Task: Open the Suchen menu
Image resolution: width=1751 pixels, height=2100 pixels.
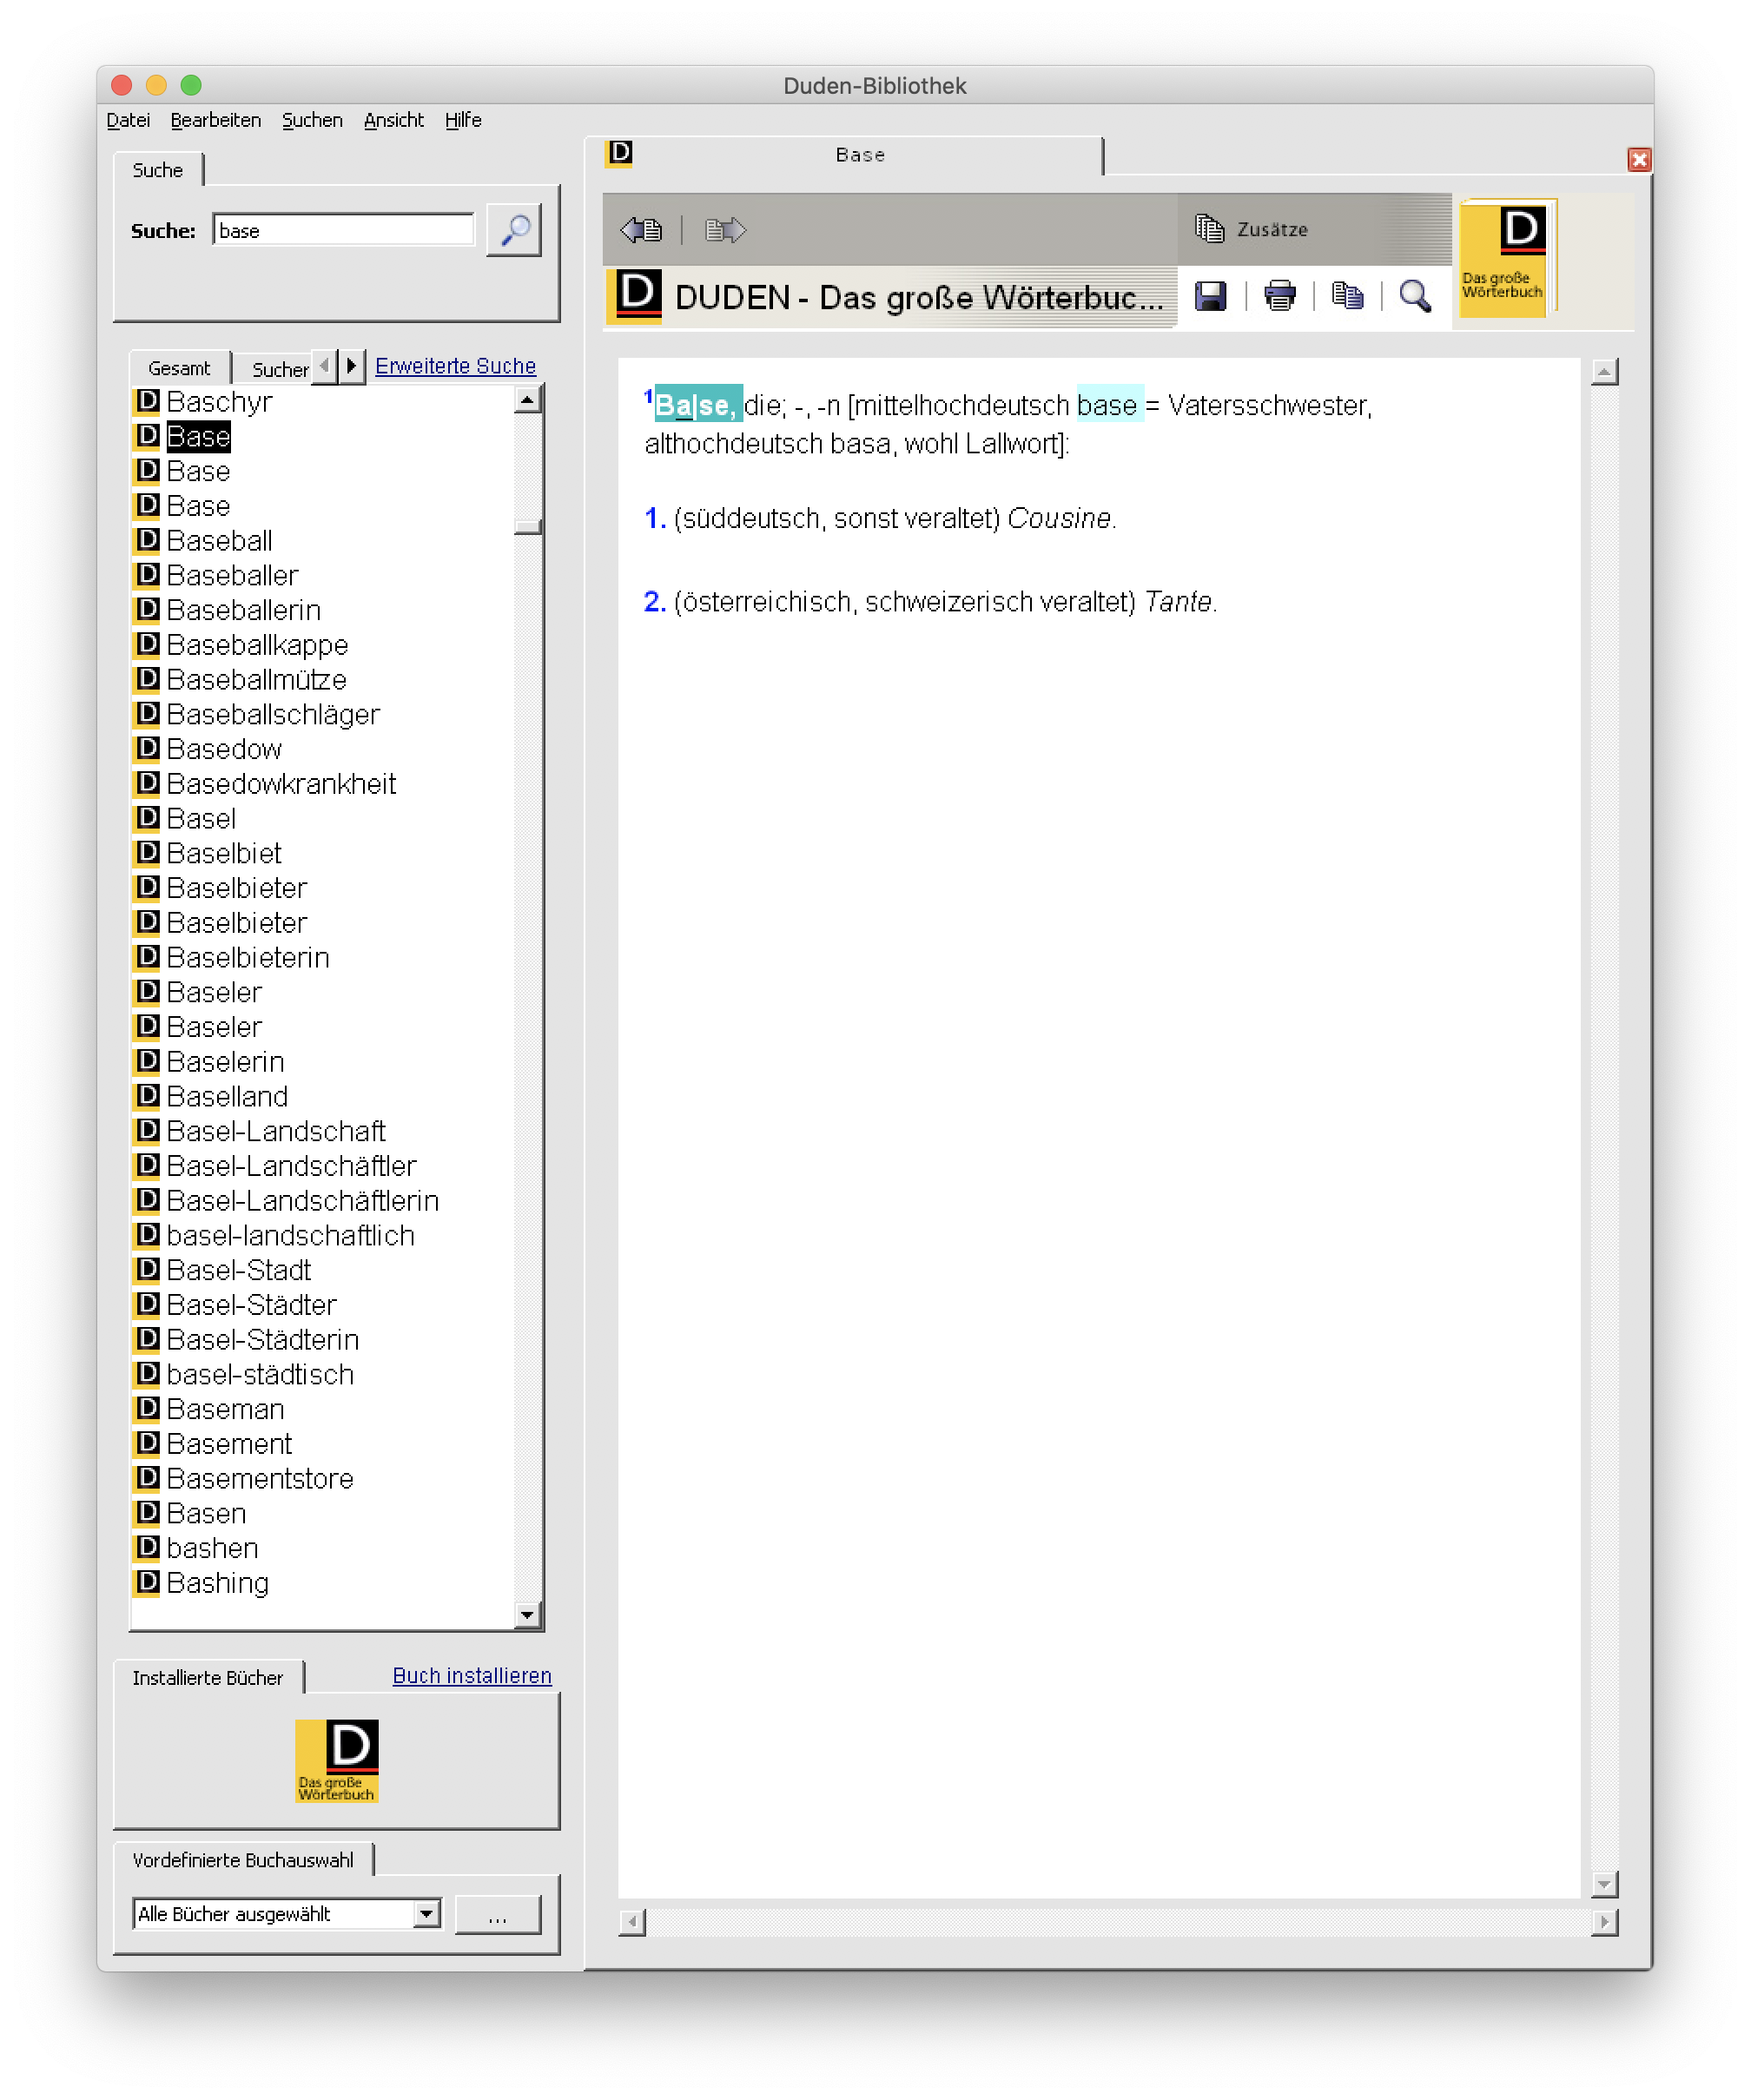Action: click(x=312, y=120)
